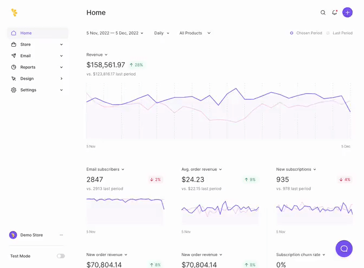Open the notifications bell
This screenshot has width=364, height=268.
[335, 12]
